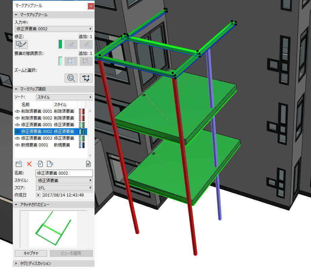The width and height of the screenshot is (311, 279).
Task: Toggle visibility of 新規要素 0001
Action: click(x=18, y=145)
